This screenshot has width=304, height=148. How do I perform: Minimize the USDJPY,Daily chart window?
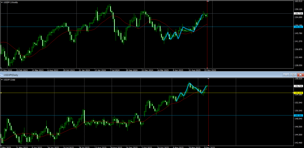coord(286,75)
